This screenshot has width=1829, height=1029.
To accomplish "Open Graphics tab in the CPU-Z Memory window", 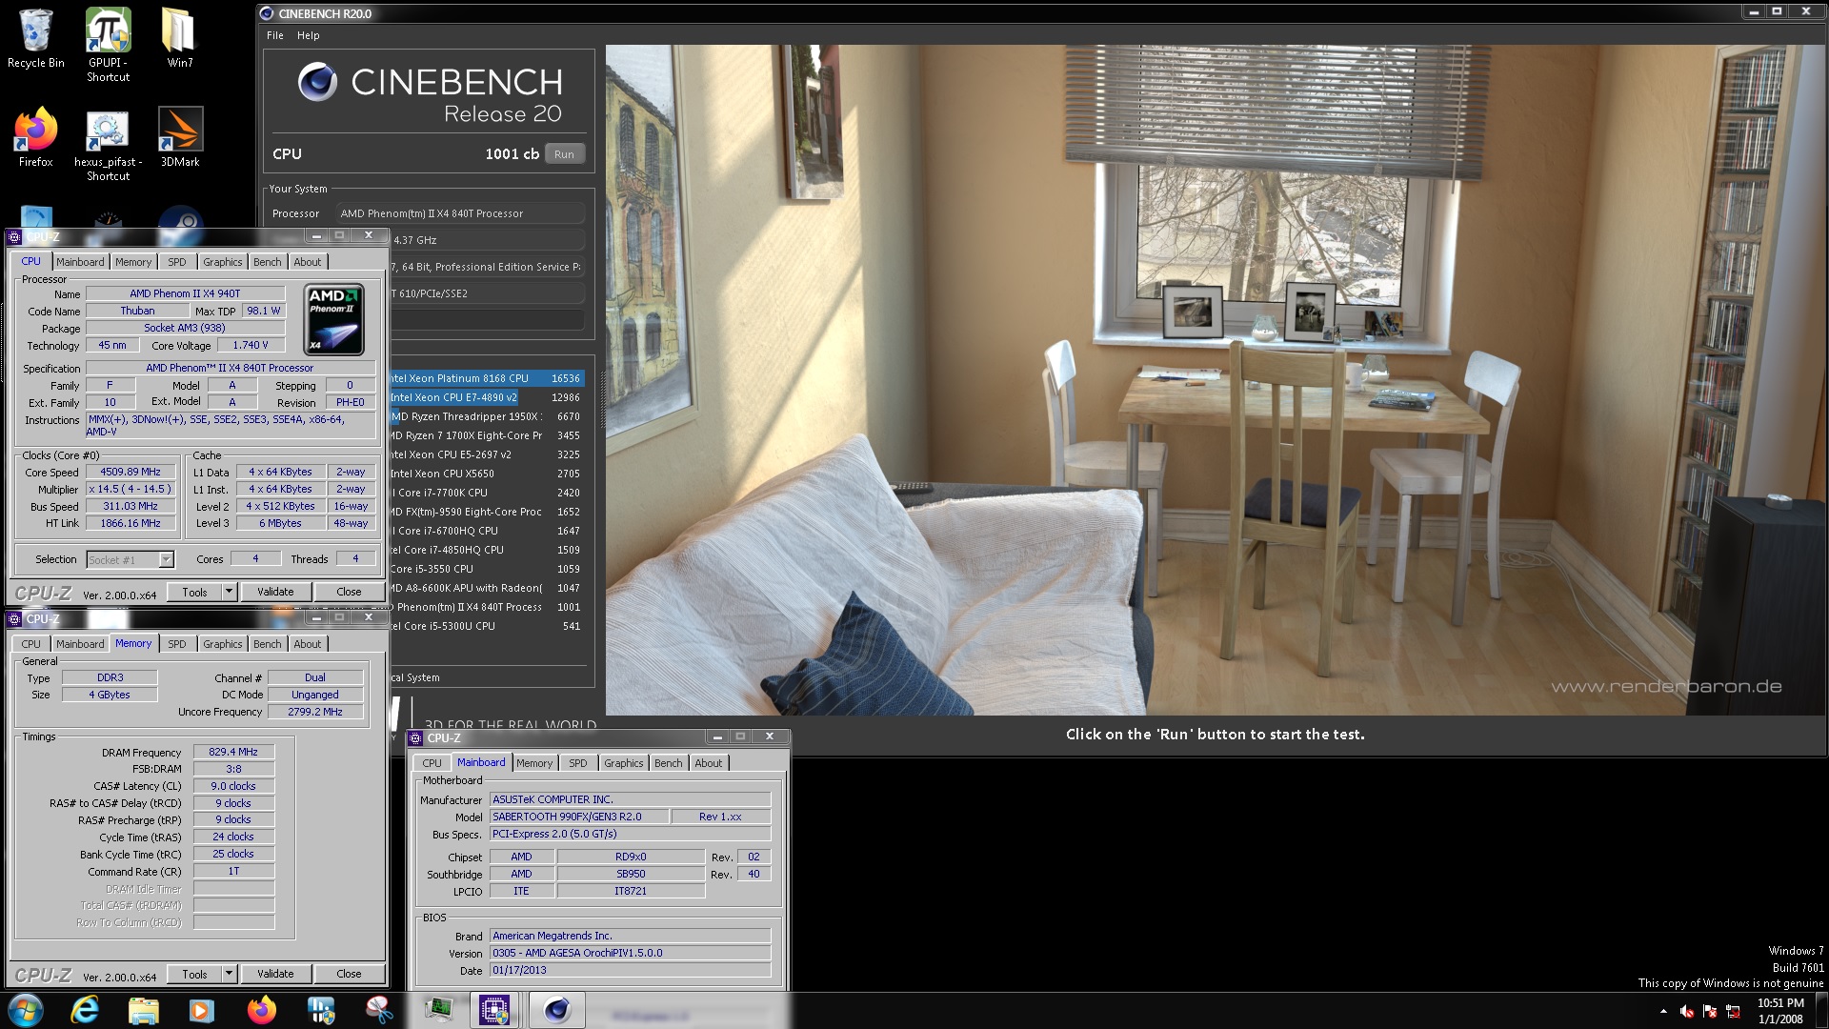I will 223,644.
